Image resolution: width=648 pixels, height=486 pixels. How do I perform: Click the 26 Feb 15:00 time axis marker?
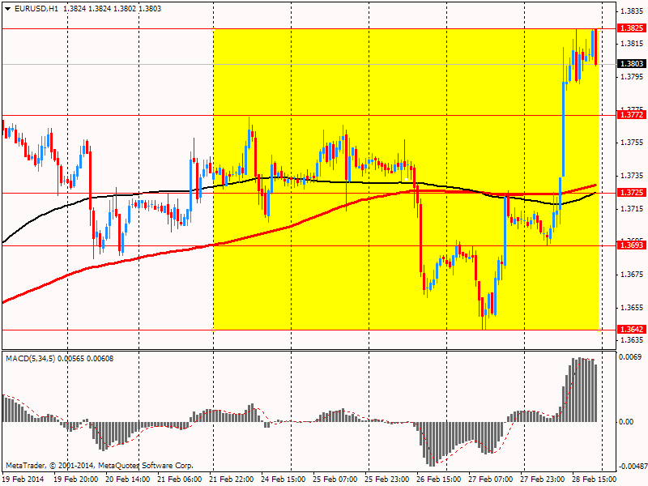[x=438, y=480]
